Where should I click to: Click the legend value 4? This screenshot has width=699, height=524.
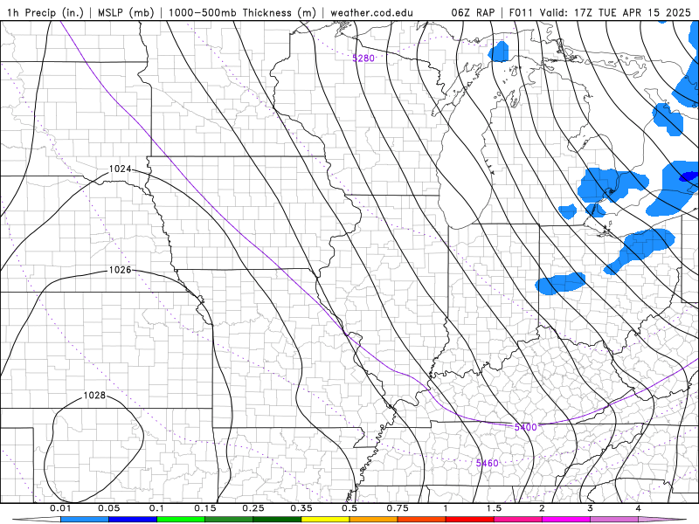click(x=639, y=508)
